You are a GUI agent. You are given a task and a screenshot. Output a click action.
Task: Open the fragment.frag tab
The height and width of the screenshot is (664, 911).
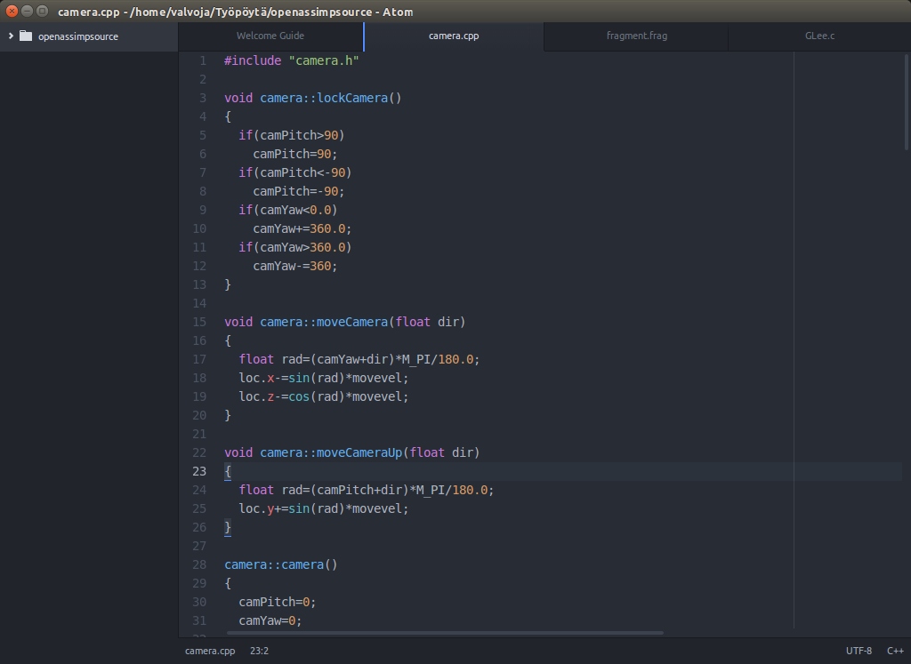[x=636, y=36]
